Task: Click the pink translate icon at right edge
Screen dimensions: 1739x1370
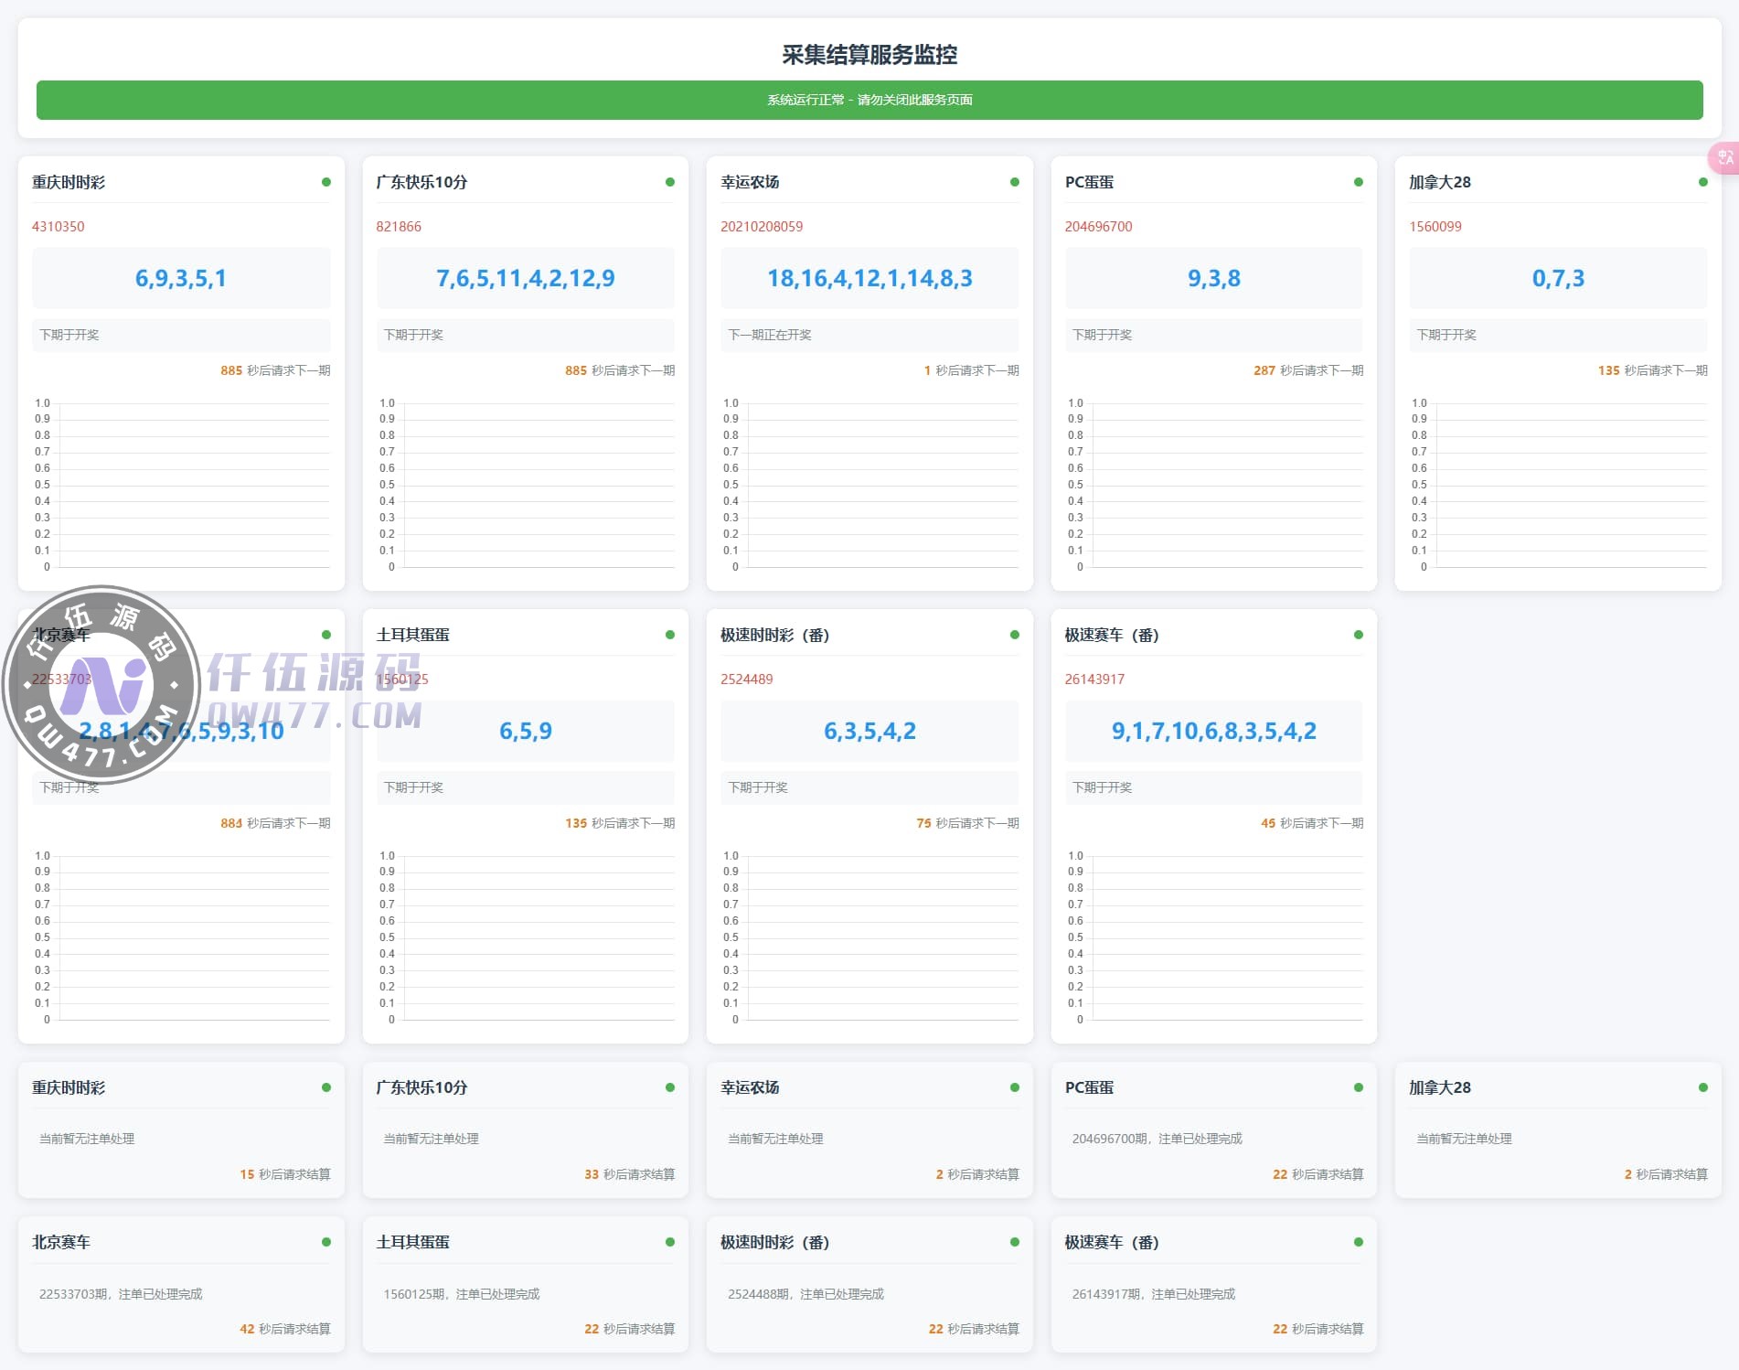Action: click(x=1724, y=158)
